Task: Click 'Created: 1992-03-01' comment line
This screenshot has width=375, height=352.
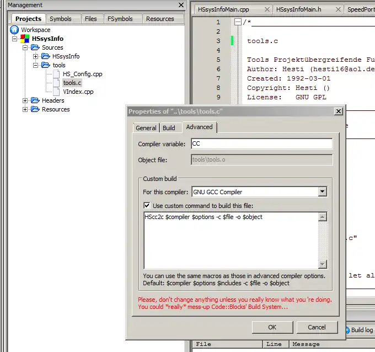Action: (288, 78)
